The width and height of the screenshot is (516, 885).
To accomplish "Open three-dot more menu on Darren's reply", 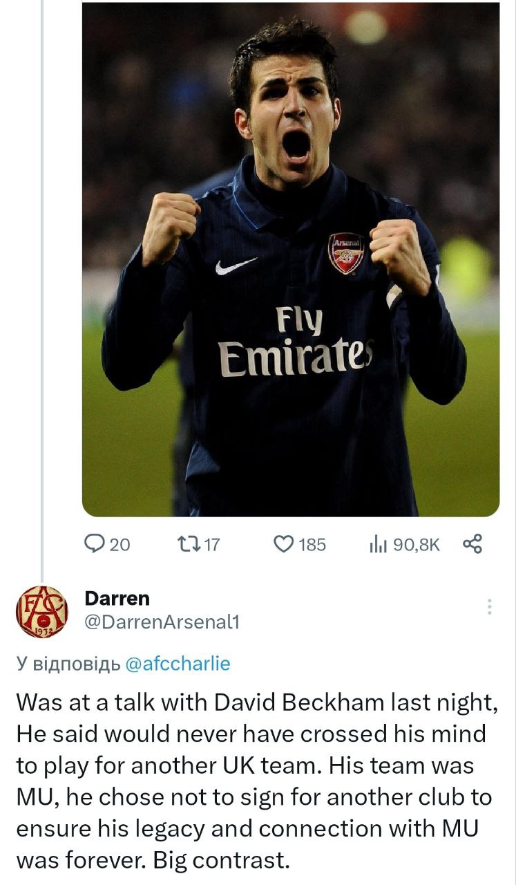I will 489,607.
